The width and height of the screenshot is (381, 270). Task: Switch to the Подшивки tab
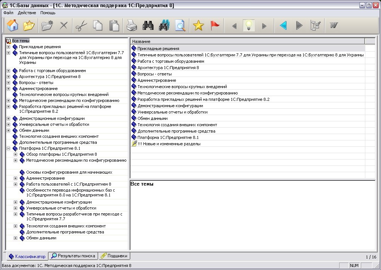click(x=114, y=256)
